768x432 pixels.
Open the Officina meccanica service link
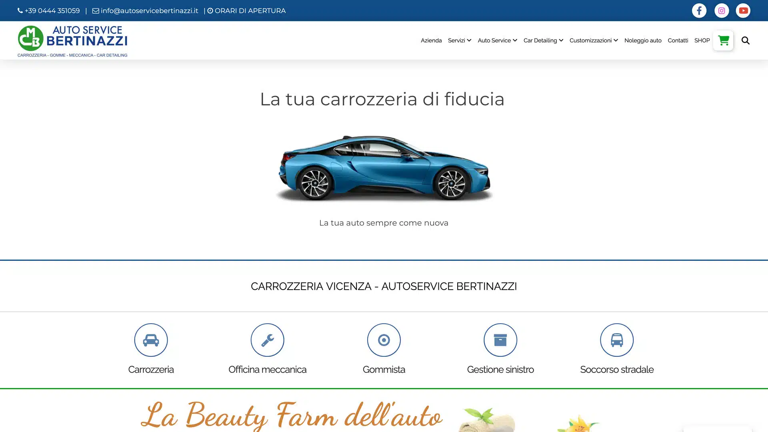click(x=268, y=370)
